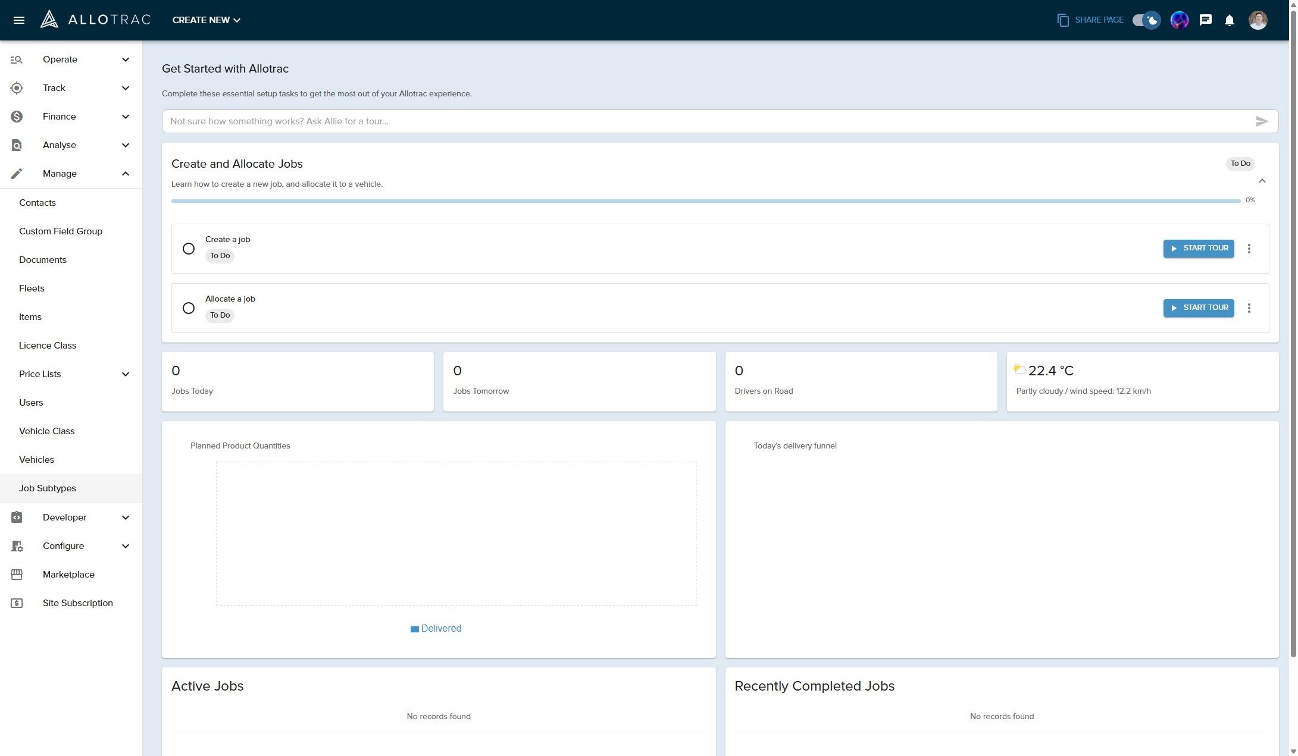
Task: Click the Allie AI assistant orb icon
Action: click(1179, 20)
